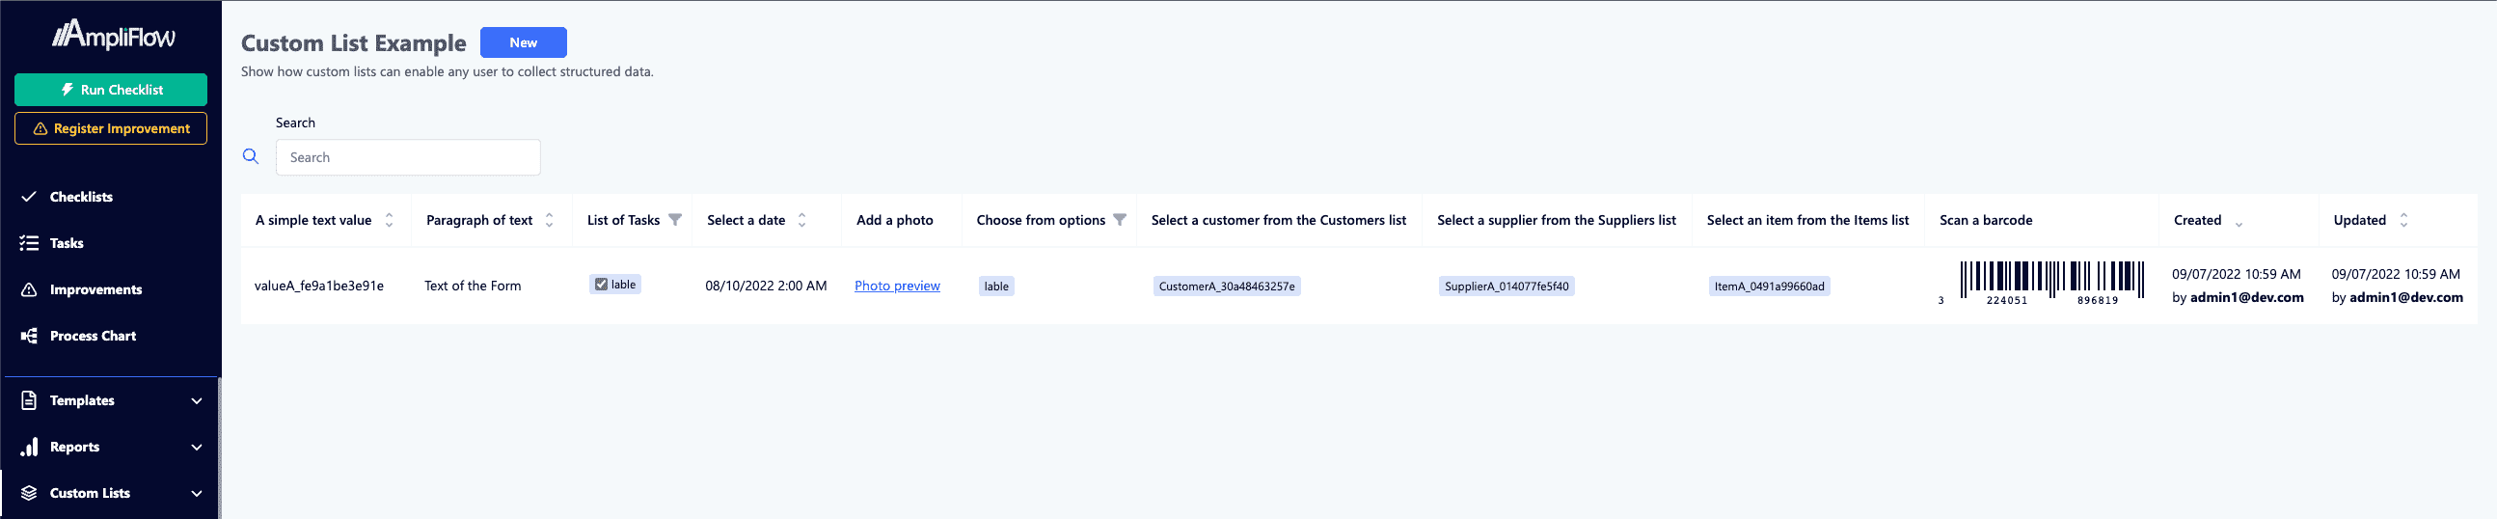This screenshot has width=2497, height=519.
Task: Open Checklists from the sidebar
Action: 81,197
